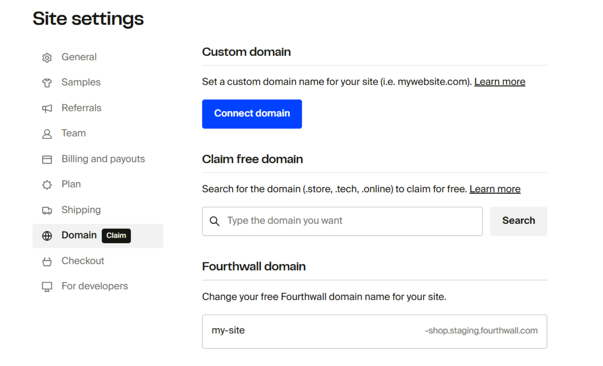Select the Samples shirt icon
603x366 pixels.
click(47, 83)
